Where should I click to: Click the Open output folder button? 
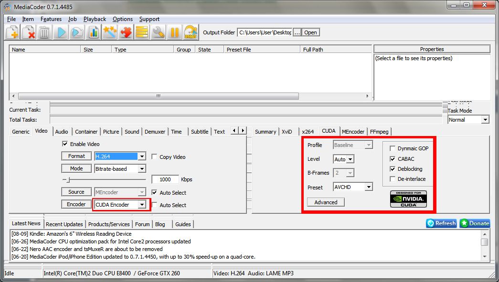click(310, 32)
